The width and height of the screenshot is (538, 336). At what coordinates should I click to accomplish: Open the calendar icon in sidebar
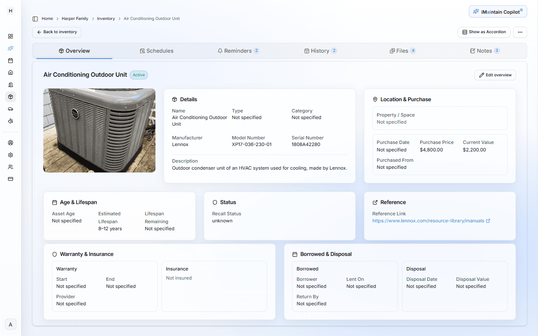click(10, 61)
